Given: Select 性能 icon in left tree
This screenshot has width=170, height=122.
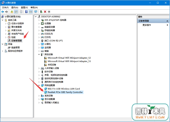Looking at the screenshot, I should pos(9,37).
